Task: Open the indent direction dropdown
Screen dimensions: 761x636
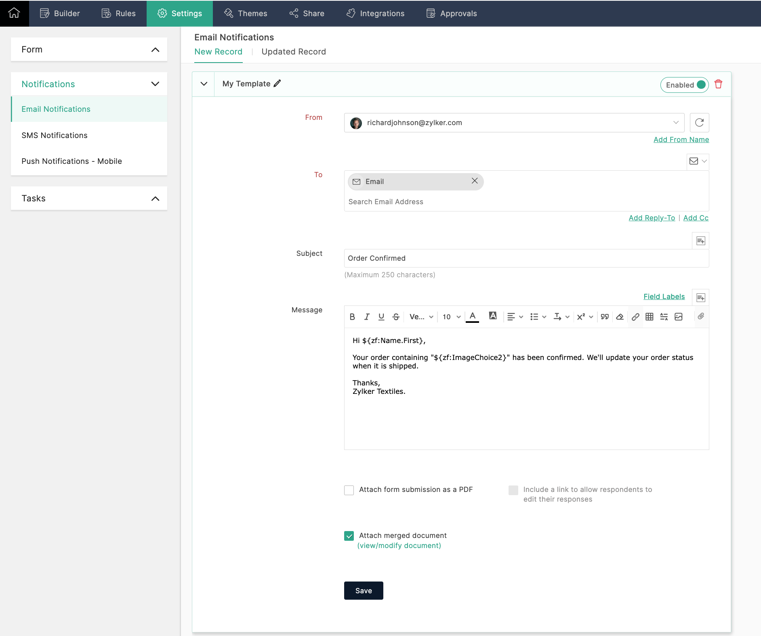Action: pyautogui.click(x=561, y=317)
